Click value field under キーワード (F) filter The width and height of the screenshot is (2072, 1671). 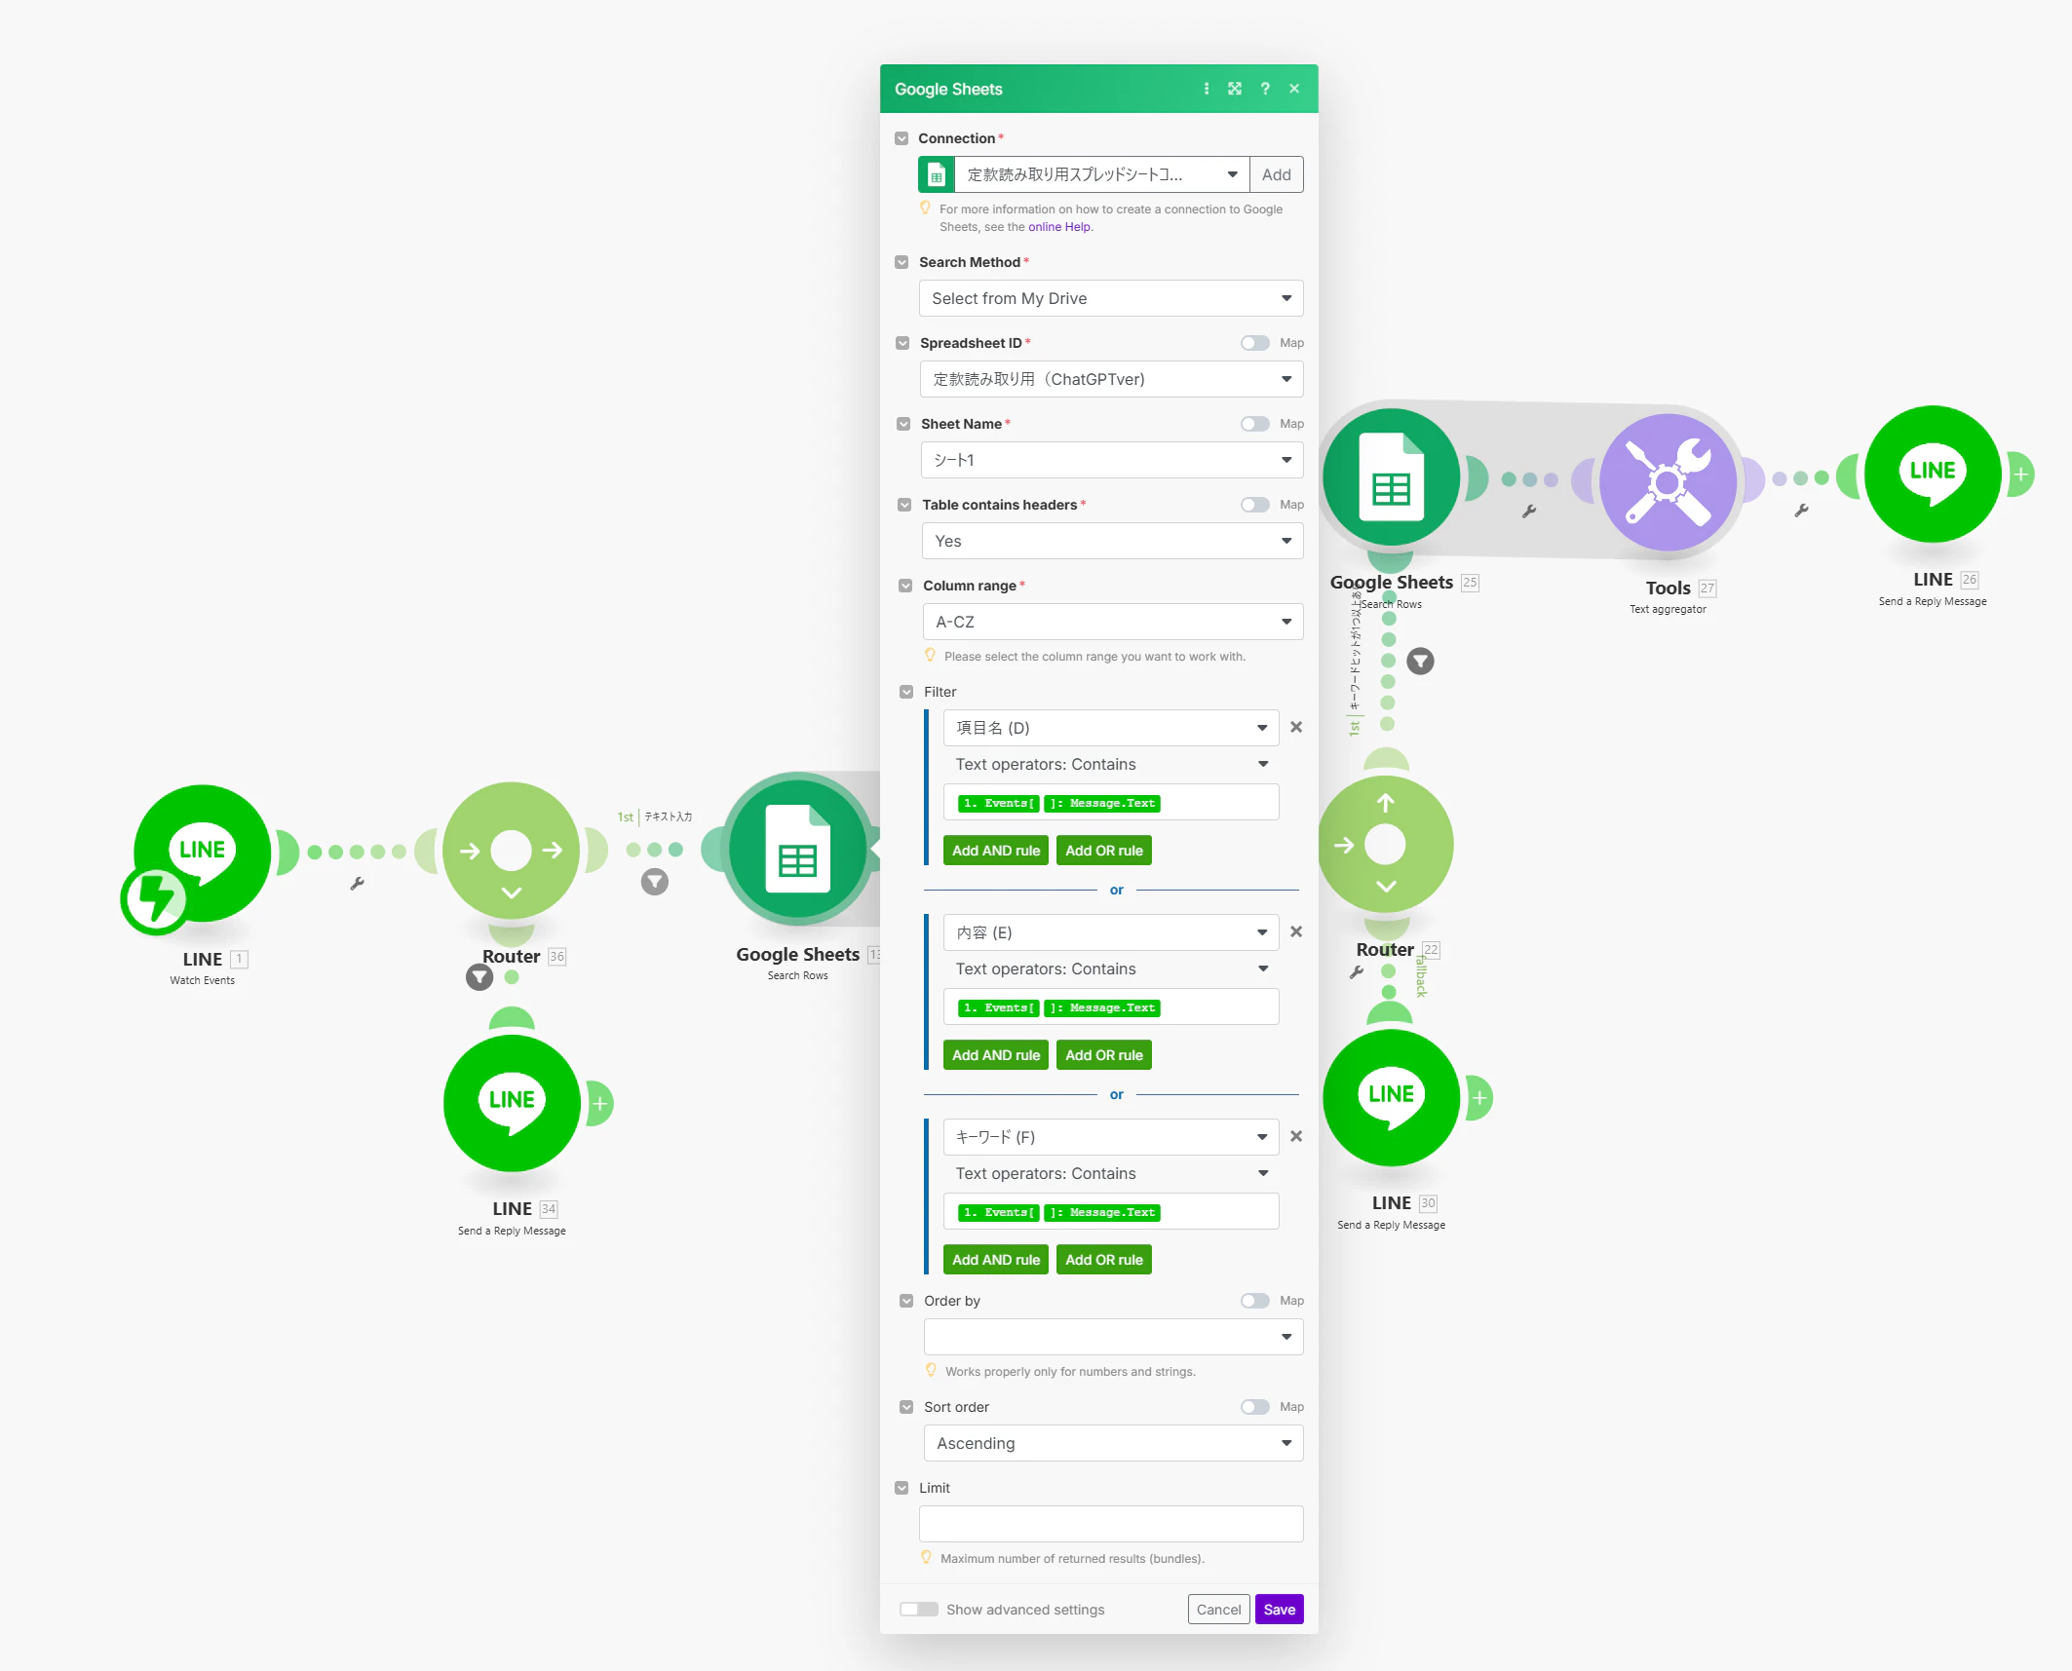pos(1111,1211)
